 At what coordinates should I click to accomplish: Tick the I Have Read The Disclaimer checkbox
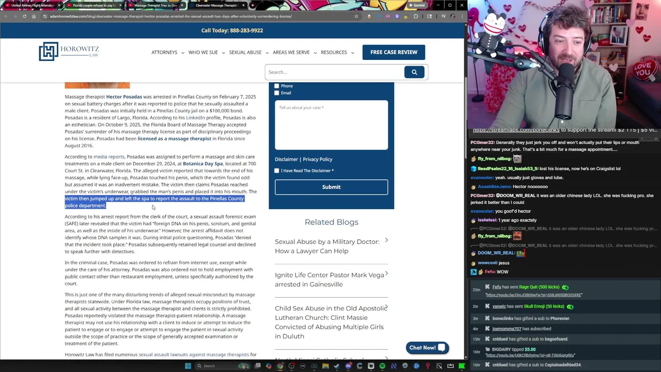tap(277, 171)
